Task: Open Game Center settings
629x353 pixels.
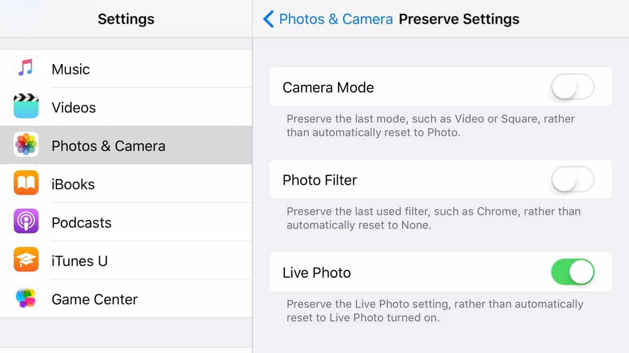Action: 142,299
